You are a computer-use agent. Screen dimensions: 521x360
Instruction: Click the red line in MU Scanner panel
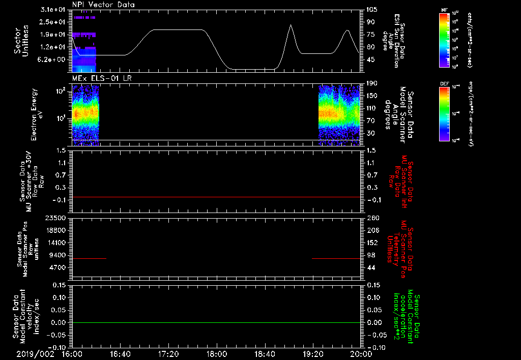tap(216, 197)
